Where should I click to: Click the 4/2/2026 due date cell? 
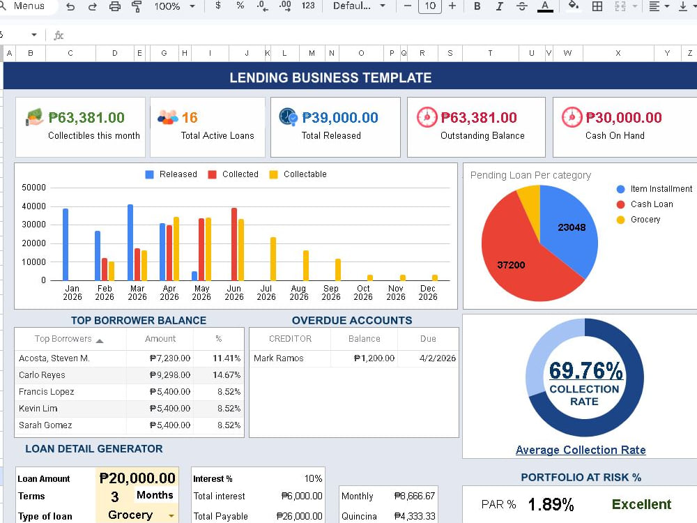point(438,358)
